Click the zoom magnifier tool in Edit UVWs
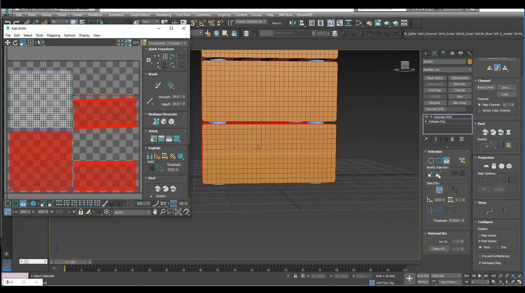 pyautogui.click(x=163, y=212)
